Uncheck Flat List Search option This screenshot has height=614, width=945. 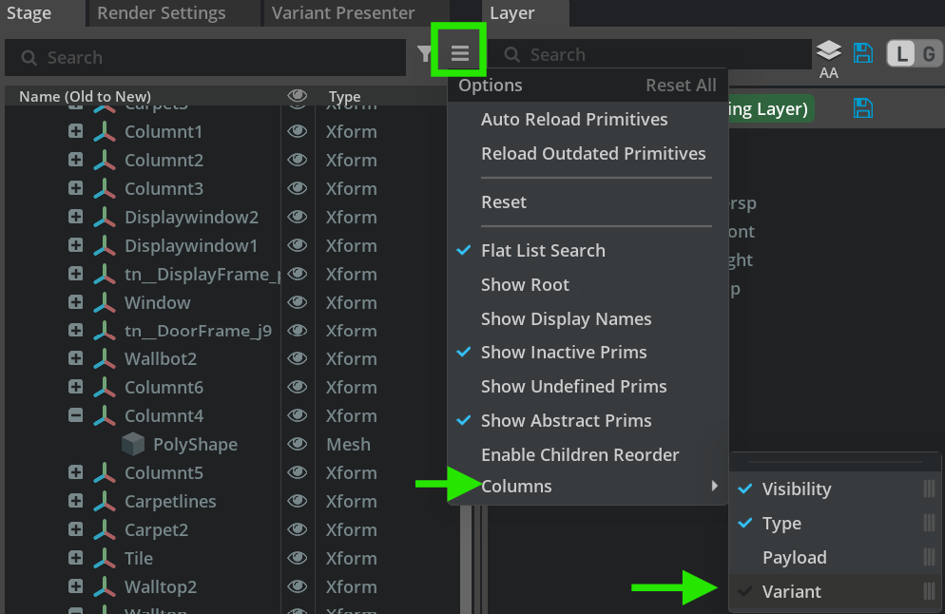(543, 251)
